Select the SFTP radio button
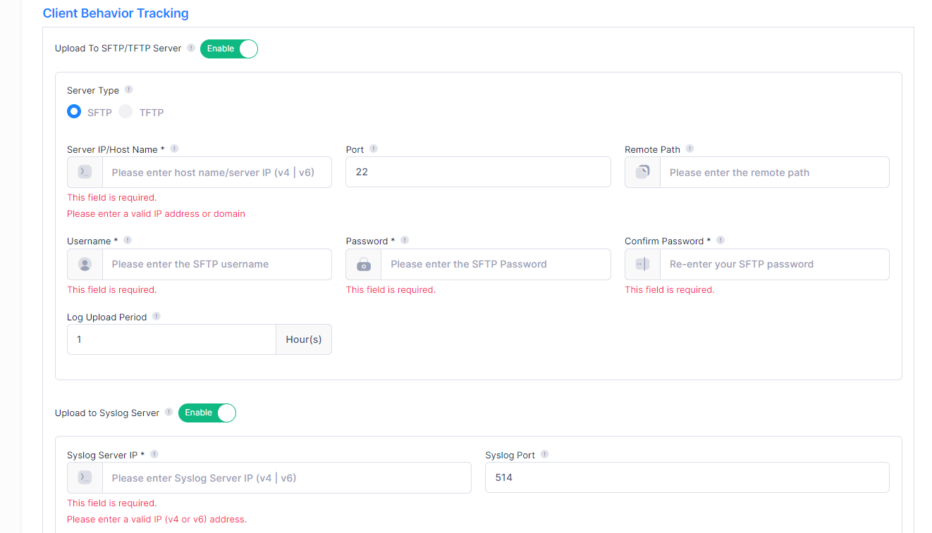The width and height of the screenshot is (932, 533). pyautogui.click(x=74, y=112)
